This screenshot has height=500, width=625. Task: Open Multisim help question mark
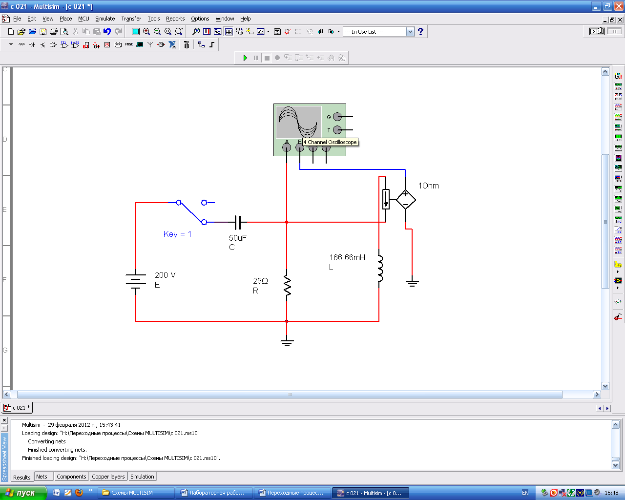[x=420, y=31]
